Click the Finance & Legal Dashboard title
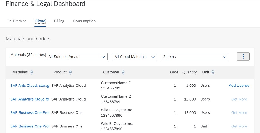 (x=46, y=4)
